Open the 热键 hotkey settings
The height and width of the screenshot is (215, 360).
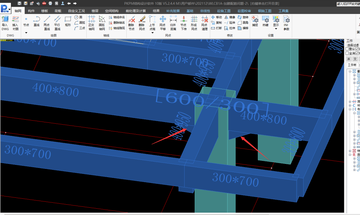tap(265, 21)
